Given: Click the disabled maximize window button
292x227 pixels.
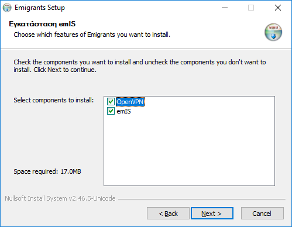Looking at the screenshot, I should (251, 8).
